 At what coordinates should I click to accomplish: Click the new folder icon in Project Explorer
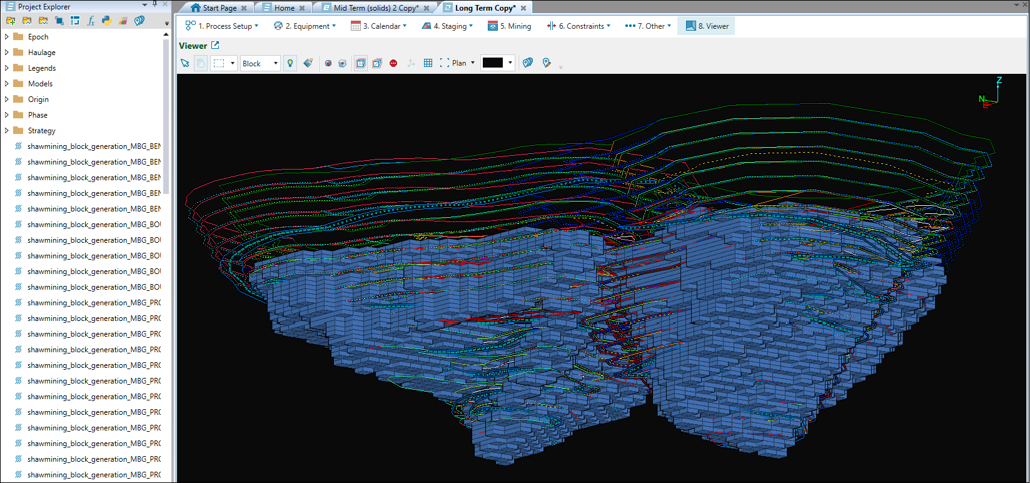point(11,21)
